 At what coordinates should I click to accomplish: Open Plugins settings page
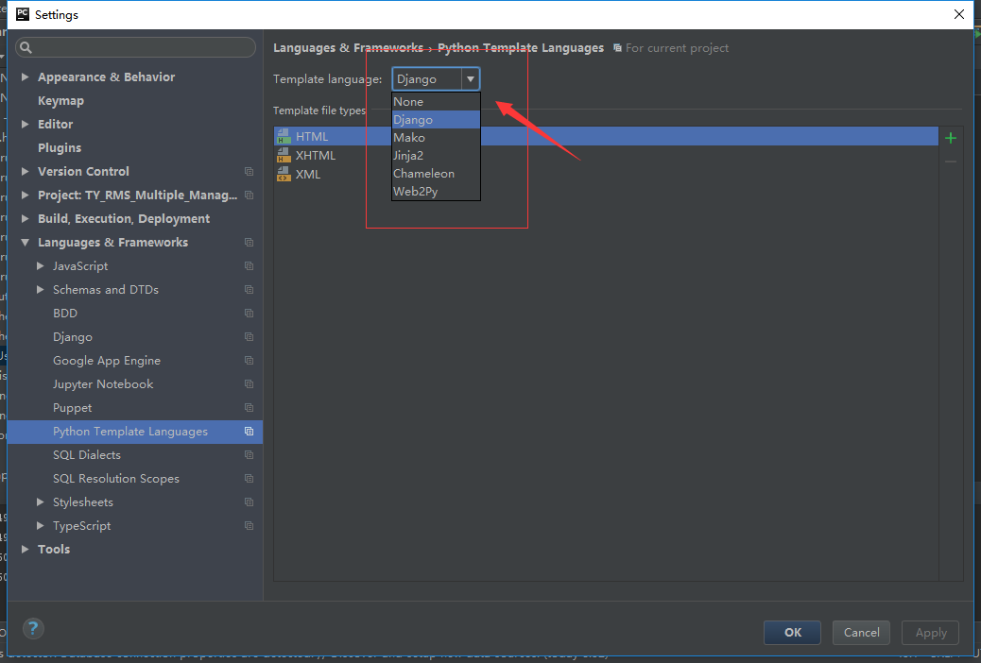pyautogui.click(x=60, y=147)
